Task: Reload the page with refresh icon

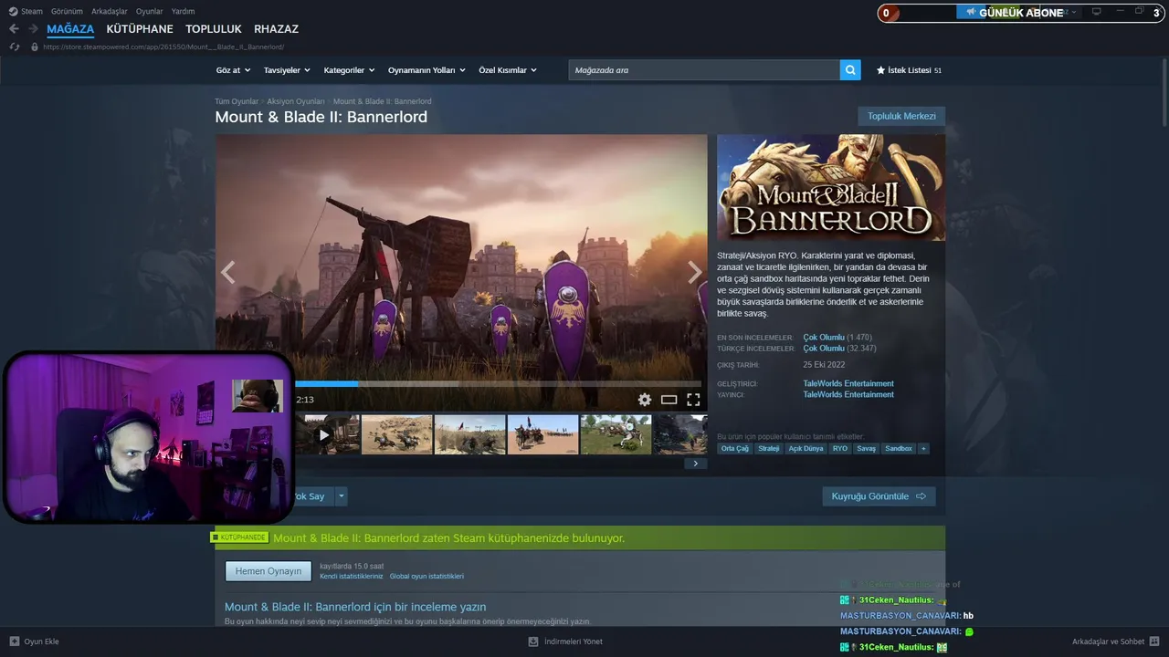Action: tap(14, 47)
